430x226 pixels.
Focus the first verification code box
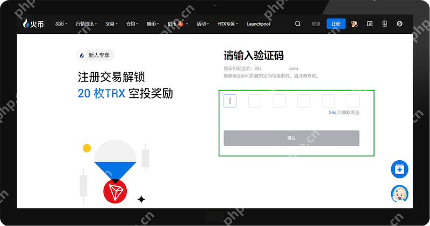click(x=230, y=101)
